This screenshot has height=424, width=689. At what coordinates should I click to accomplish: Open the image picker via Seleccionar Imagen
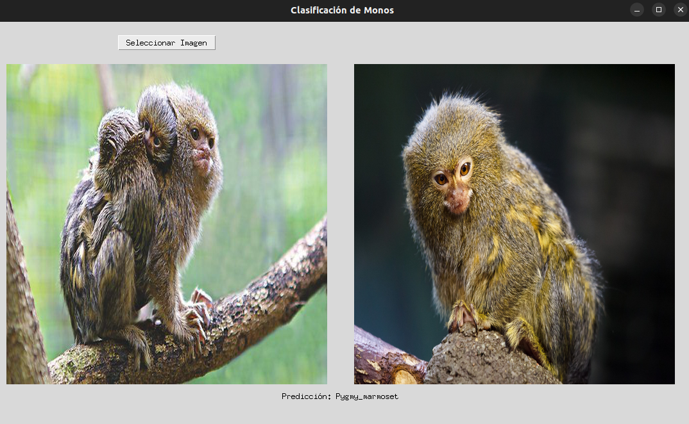click(x=166, y=42)
